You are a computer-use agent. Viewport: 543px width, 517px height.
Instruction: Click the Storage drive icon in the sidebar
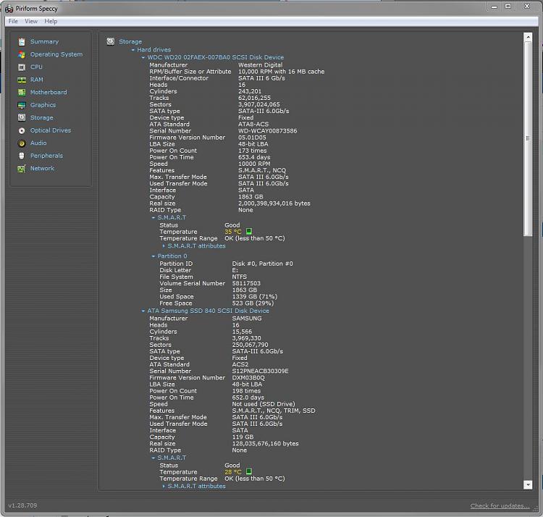tap(22, 118)
